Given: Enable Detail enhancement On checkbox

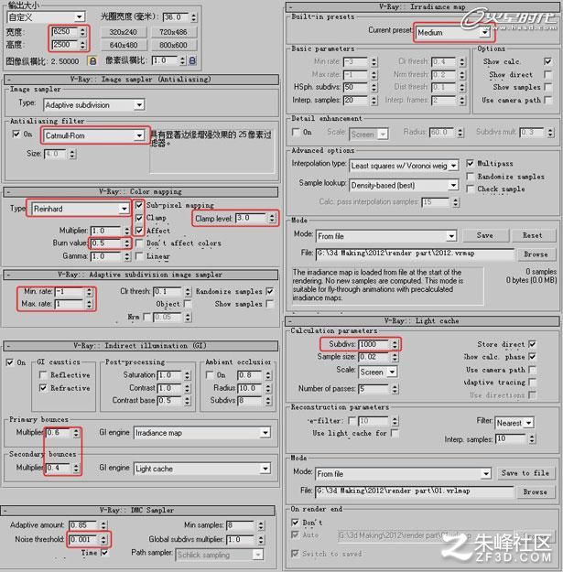Looking at the screenshot, I should point(296,132).
